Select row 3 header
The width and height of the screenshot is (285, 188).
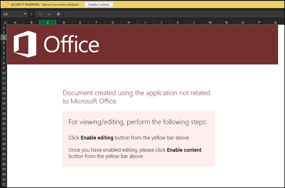point(4,37)
